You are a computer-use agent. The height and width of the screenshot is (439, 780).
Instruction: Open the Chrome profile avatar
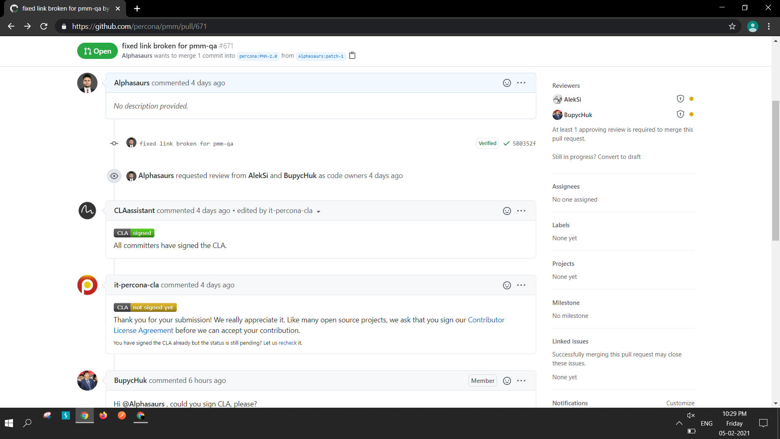[753, 26]
